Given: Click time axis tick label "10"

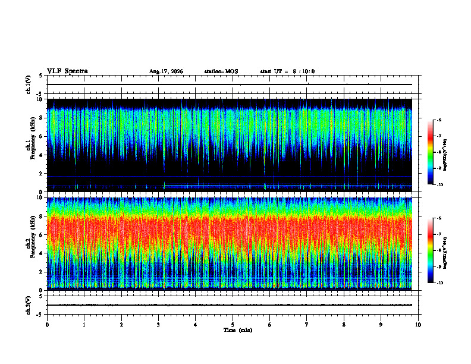Looking at the screenshot, I should (x=418, y=325).
